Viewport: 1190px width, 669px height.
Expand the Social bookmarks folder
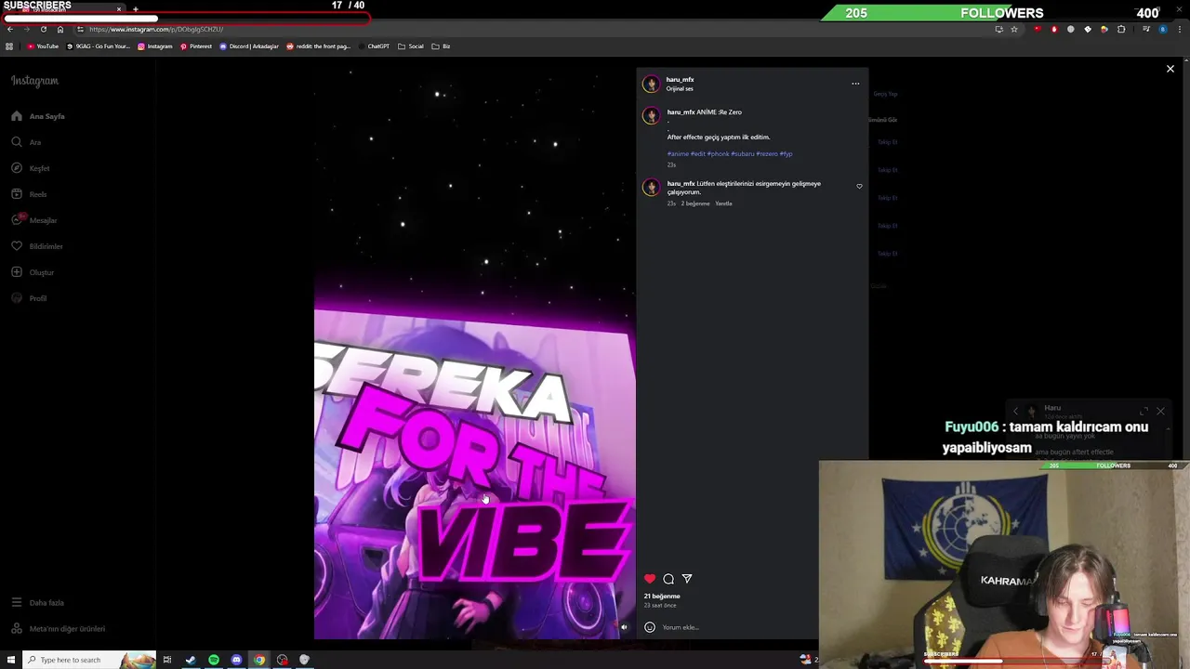click(x=411, y=46)
